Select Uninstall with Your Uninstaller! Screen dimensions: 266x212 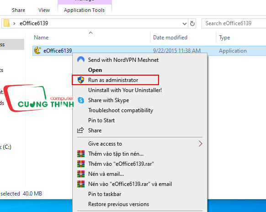coord(125,90)
